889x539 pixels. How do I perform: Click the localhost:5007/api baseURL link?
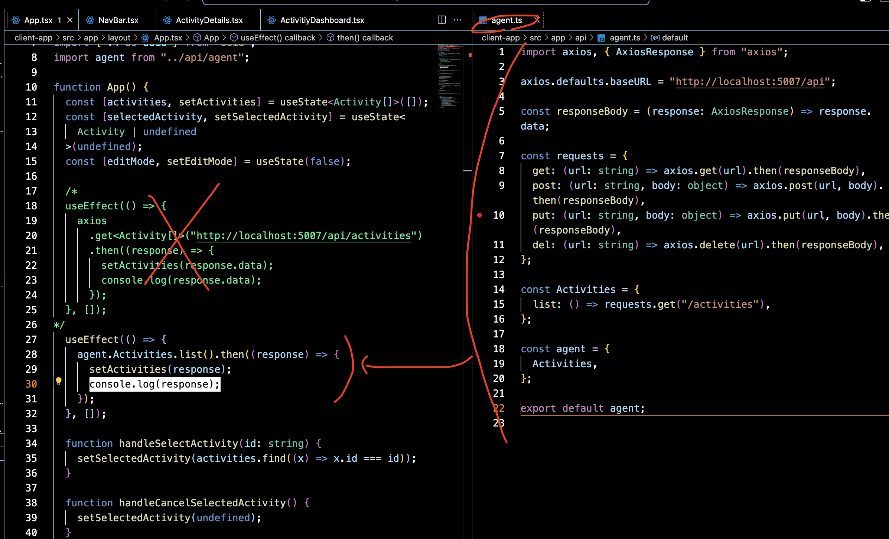(750, 82)
